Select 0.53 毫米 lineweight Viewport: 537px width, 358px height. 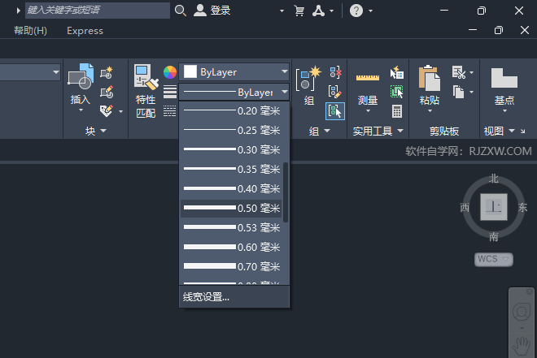[x=231, y=227]
